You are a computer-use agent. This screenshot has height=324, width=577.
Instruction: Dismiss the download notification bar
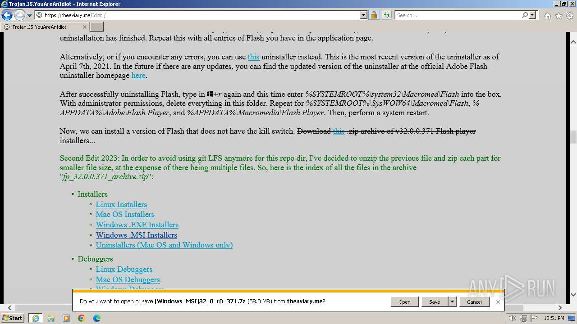click(498, 301)
